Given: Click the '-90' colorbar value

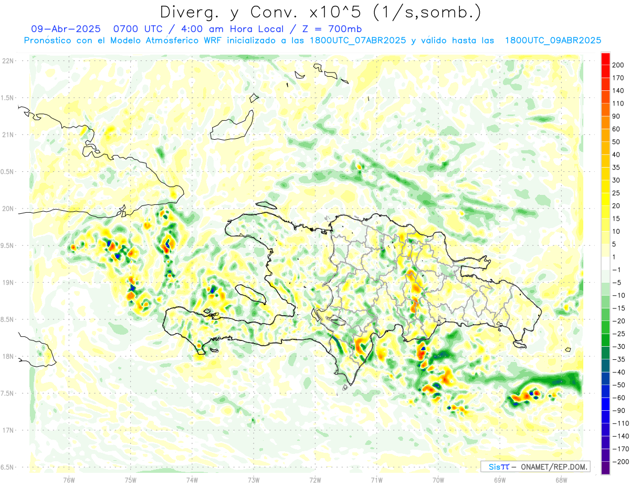Looking at the screenshot, I should point(618,411).
